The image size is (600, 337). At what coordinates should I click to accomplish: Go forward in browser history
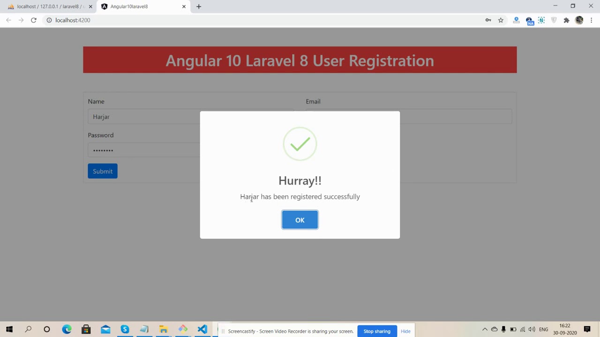tap(21, 20)
